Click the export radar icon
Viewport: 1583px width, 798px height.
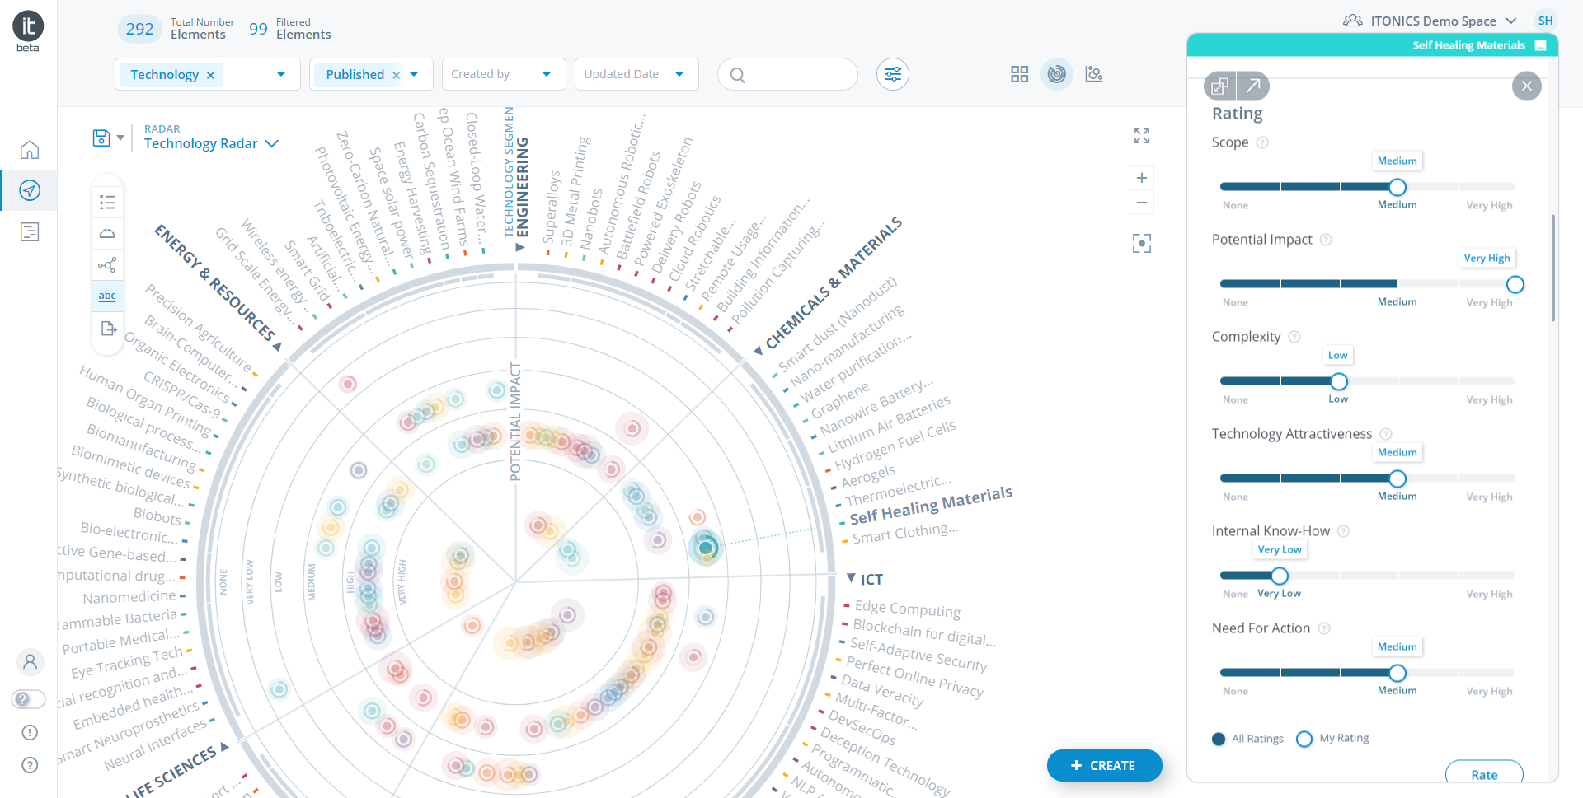[x=107, y=328]
